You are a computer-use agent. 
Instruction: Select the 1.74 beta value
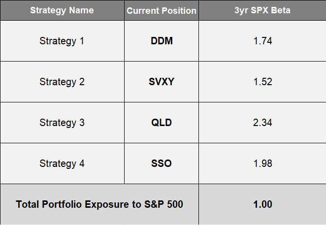click(262, 41)
